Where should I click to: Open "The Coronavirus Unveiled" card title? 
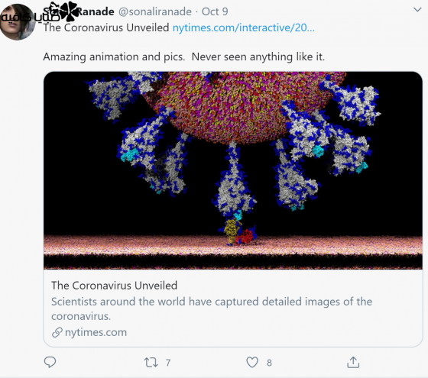[115, 286]
